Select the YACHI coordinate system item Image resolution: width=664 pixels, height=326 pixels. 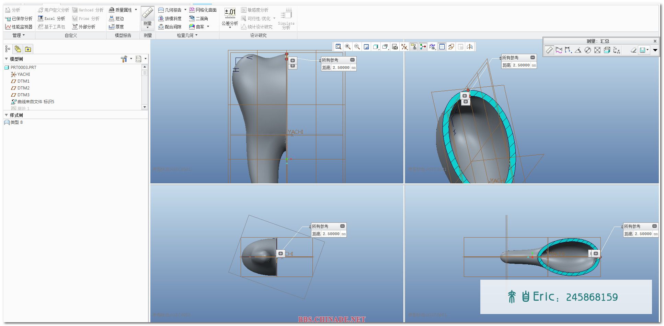24,74
